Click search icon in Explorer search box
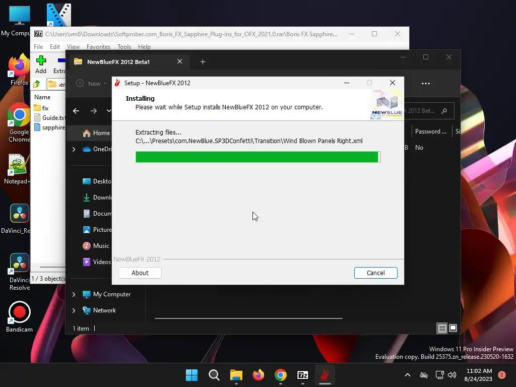The image size is (516, 387). (x=444, y=111)
